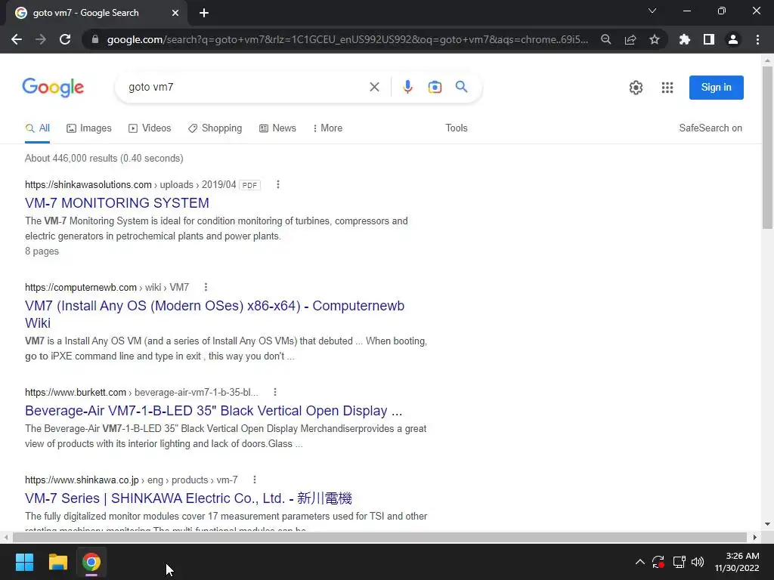The width and height of the screenshot is (774, 580).
Task: Open Beverage-Air VM7-1-B-LED result
Action: click(x=214, y=411)
